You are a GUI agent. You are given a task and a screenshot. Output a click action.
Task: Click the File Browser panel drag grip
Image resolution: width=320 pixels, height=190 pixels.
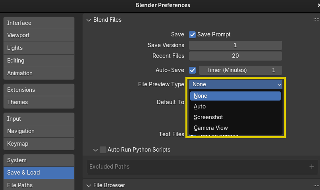pos(316,185)
